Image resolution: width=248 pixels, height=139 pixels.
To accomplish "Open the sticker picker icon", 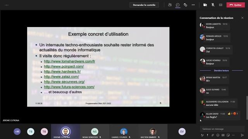I will click(228, 135).
